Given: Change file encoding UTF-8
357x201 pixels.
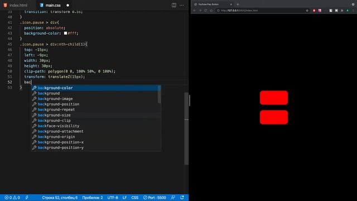Looking at the screenshot, I should click(x=113, y=198).
